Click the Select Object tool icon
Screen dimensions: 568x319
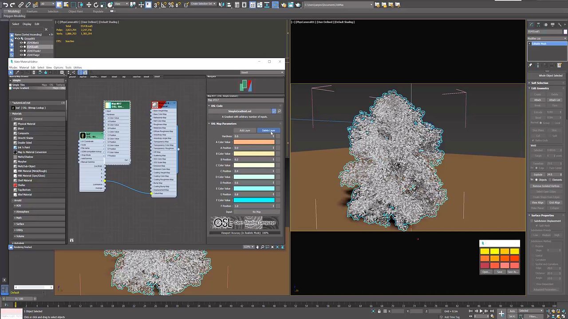59,5
